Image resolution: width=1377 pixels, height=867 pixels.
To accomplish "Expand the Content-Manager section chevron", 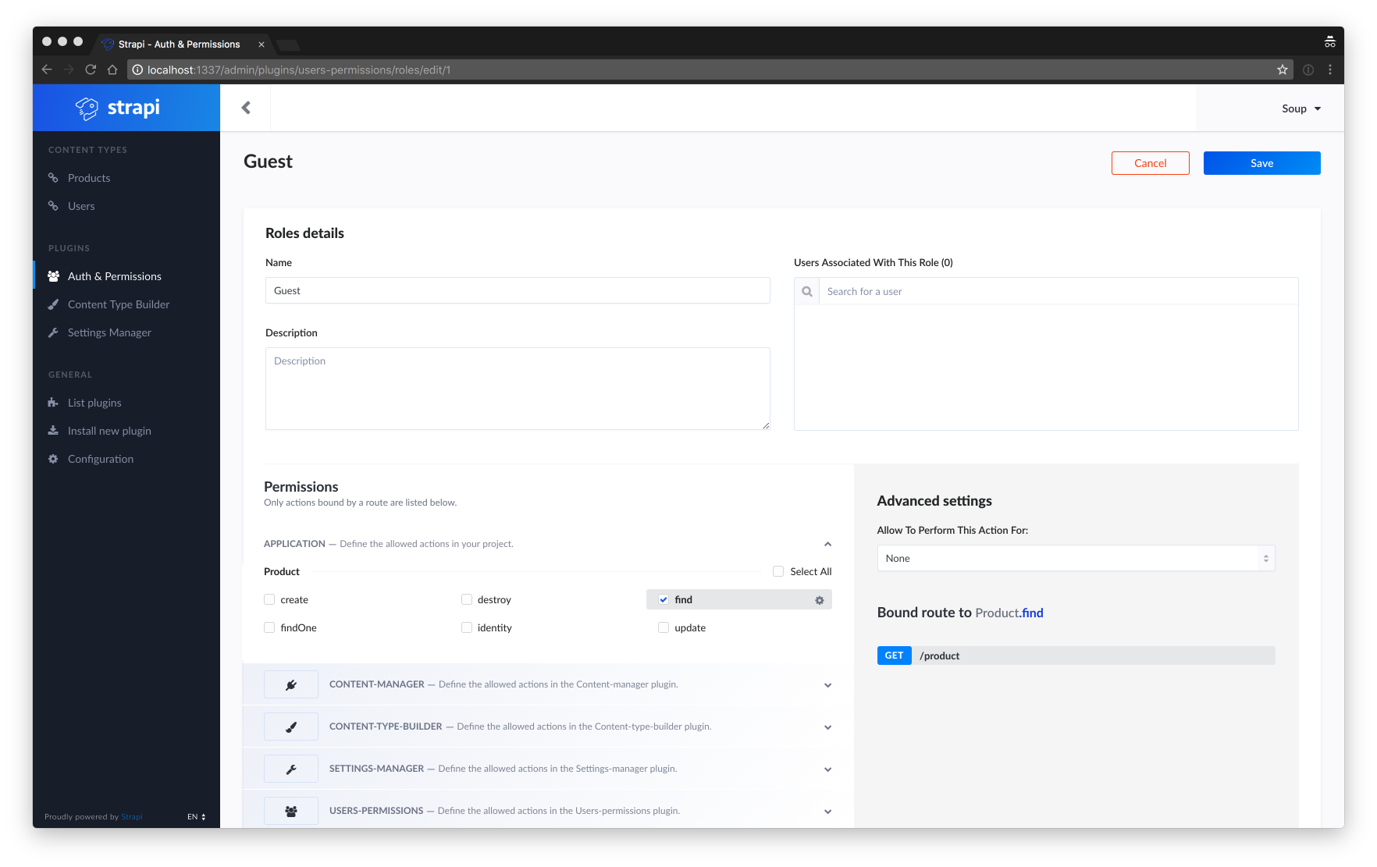I will pyautogui.click(x=827, y=685).
